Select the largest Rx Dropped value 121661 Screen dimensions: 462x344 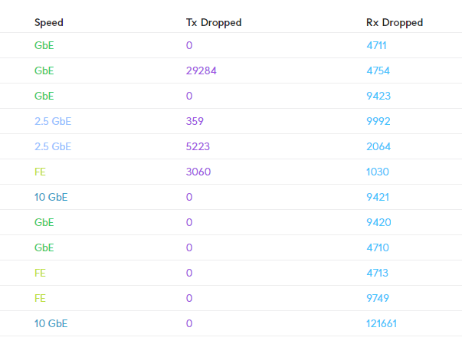tap(382, 323)
